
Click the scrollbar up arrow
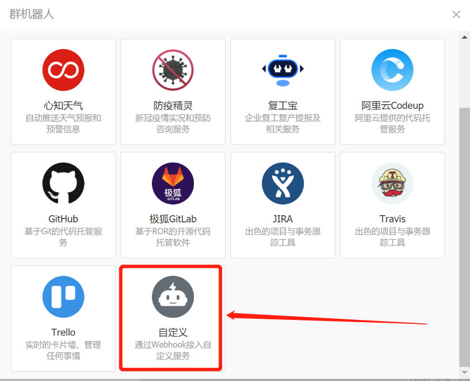click(464, 36)
